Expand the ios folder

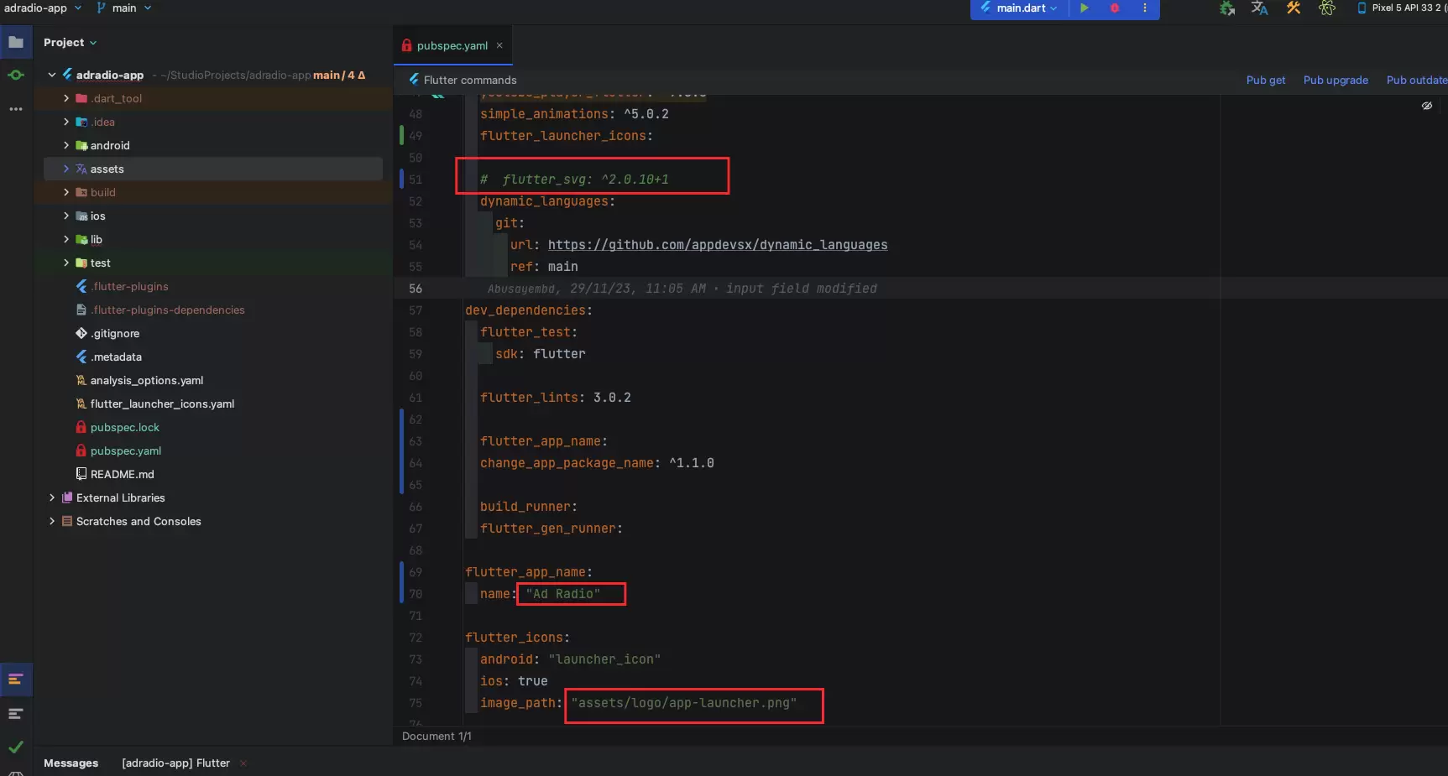(x=66, y=216)
